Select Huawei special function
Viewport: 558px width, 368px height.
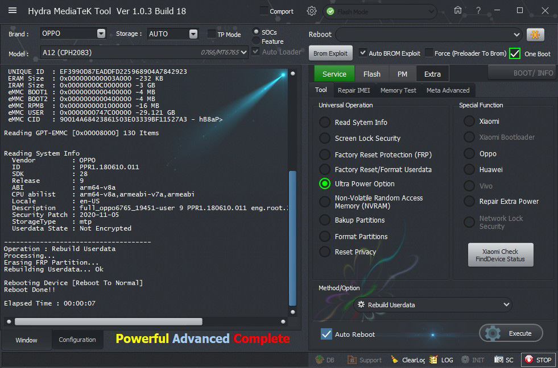pos(469,169)
